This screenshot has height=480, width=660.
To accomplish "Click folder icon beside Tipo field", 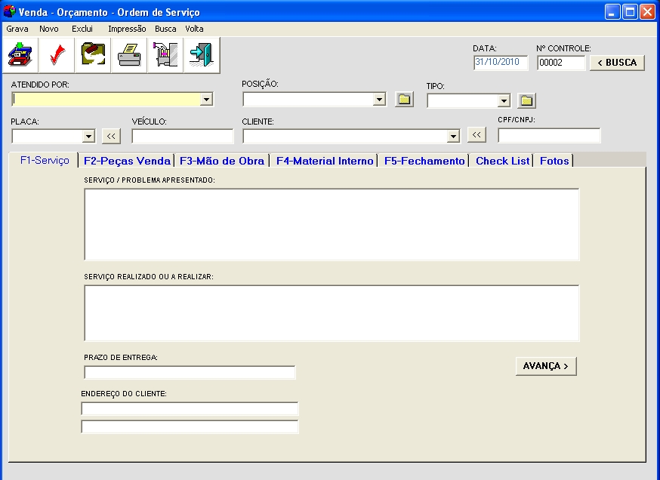I will [526, 100].
